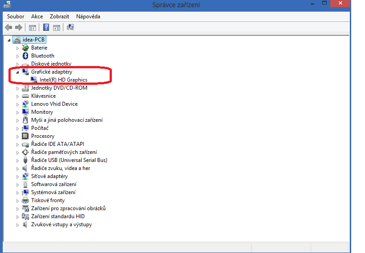The image size is (365, 253).
Task: Select the Lenovo Vhid Device entry
Action: point(54,104)
